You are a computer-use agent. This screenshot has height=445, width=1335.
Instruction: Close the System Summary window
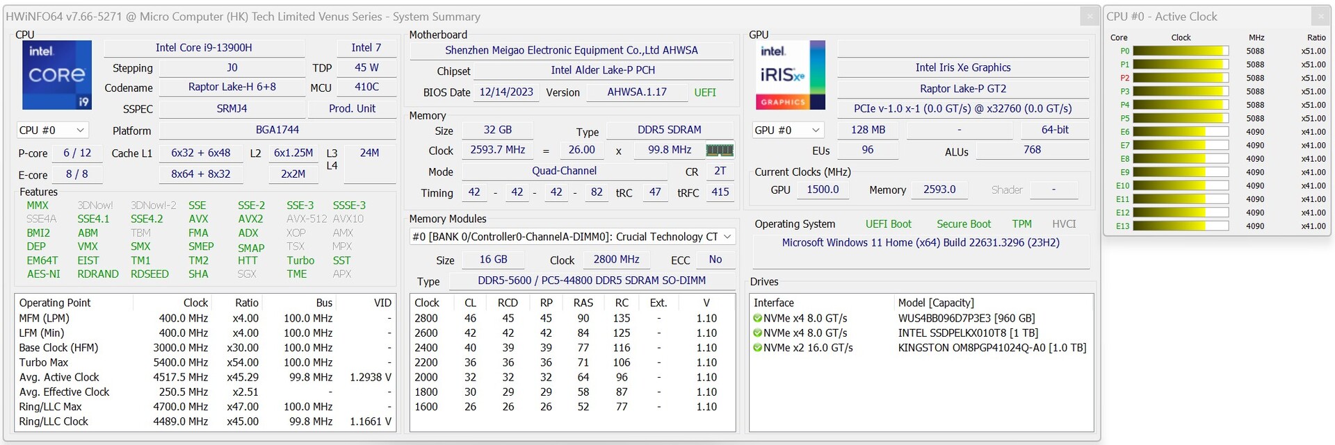(x=1089, y=17)
